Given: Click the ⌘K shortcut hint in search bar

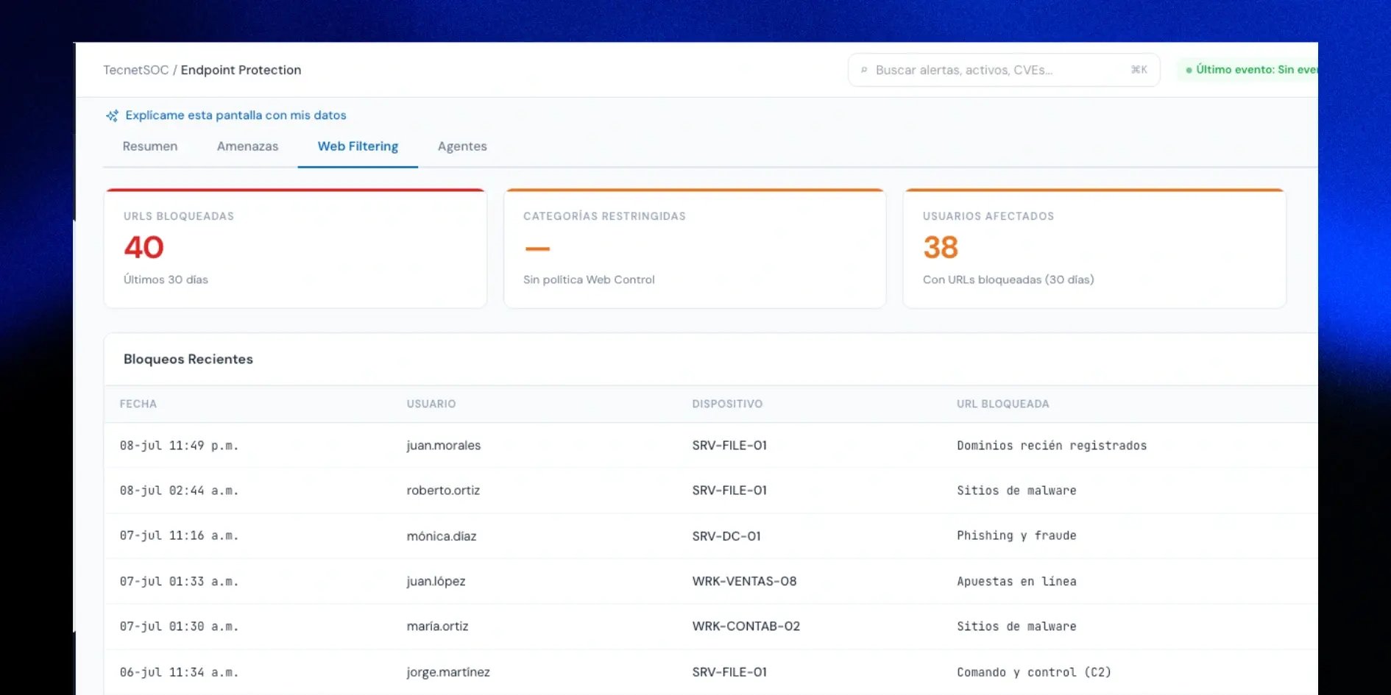Looking at the screenshot, I should click(x=1139, y=70).
